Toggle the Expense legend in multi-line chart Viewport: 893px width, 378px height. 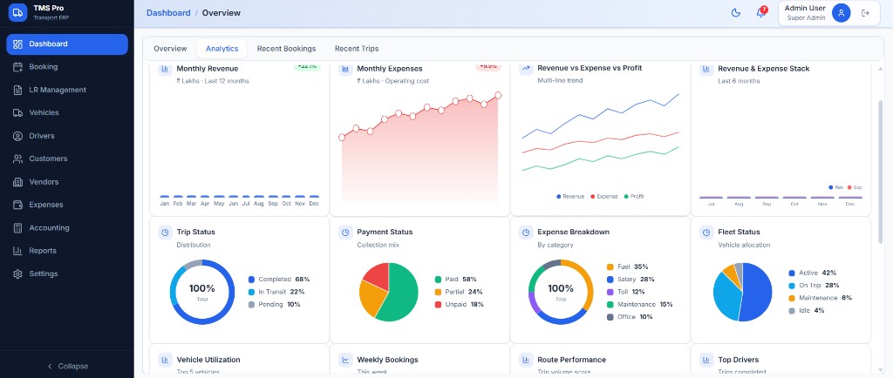pos(603,197)
